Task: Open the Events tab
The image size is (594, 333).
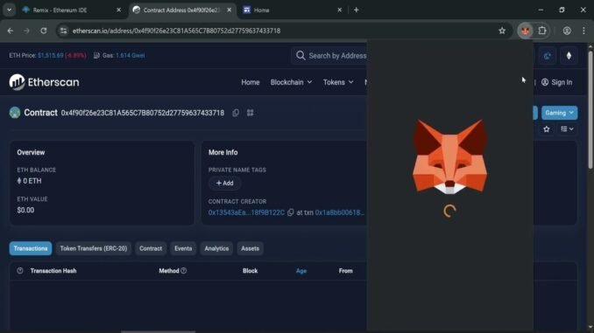Action: (183, 248)
